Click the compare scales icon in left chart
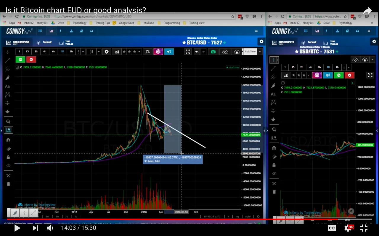Image resolution: width=379 pixels, height=236 pixels. [147, 52]
